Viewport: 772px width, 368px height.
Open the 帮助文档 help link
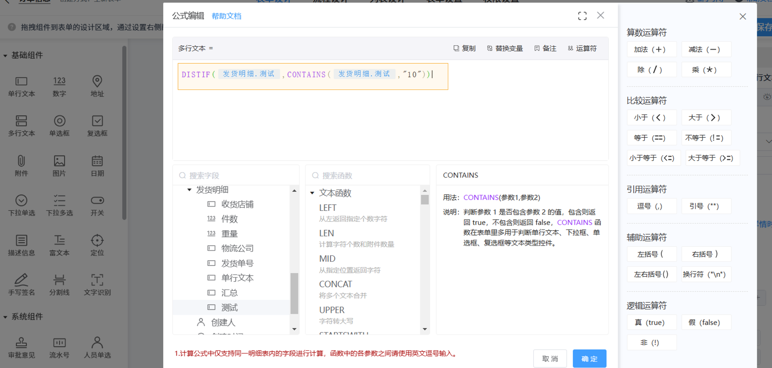(226, 16)
